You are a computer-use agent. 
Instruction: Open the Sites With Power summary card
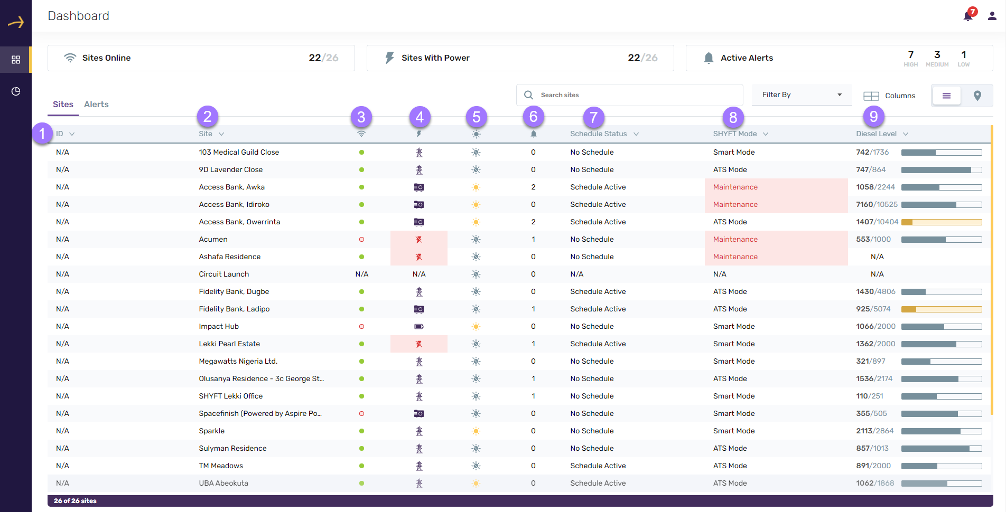click(520, 58)
